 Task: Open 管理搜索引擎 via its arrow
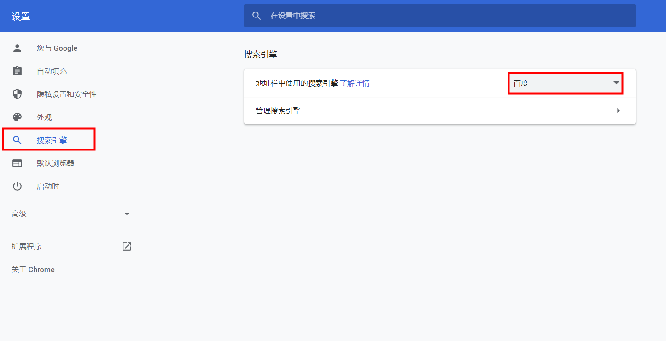[x=619, y=110]
